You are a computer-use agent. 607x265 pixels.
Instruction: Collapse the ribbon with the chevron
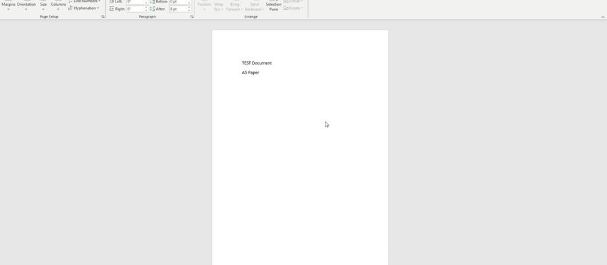pyautogui.click(x=602, y=17)
